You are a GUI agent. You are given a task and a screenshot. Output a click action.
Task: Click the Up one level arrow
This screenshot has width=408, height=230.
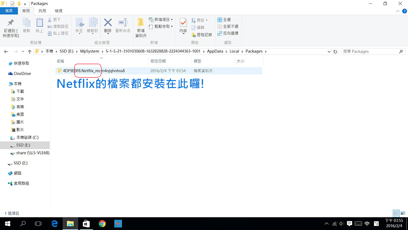tap(30, 51)
